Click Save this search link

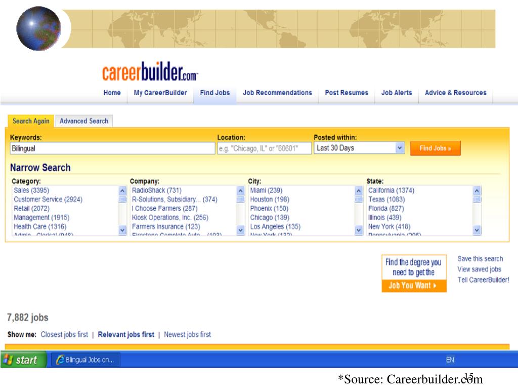click(480, 259)
